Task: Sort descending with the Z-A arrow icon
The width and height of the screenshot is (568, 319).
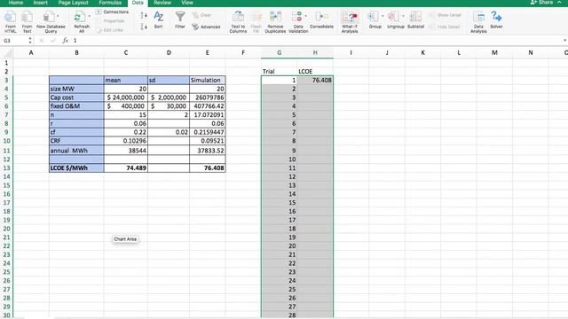Action: click(144, 27)
